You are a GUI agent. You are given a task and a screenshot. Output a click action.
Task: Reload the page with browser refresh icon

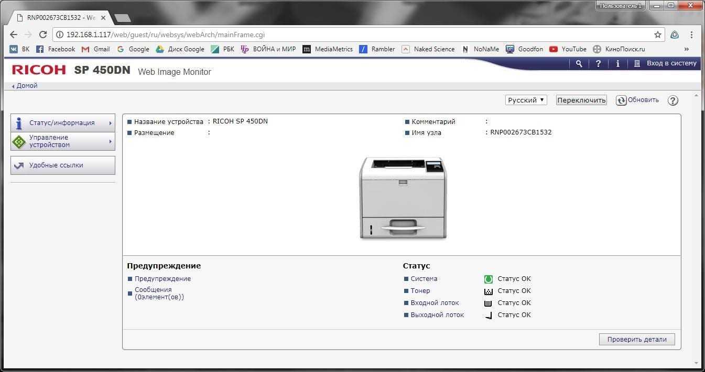[43, 35]
